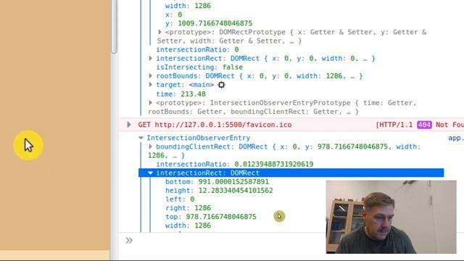Select the 'top: 978.7166748046875' line
The image size is (464, 261).
pyautogui.click(x=211, y=217)
